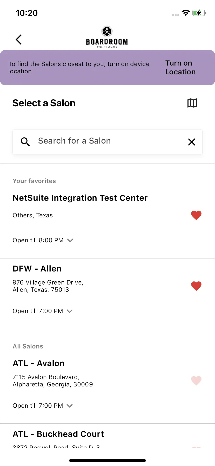215x466 pixels.
Task: Tap the battery status icon
Action: pyautogui.click(x=199, y=13)
